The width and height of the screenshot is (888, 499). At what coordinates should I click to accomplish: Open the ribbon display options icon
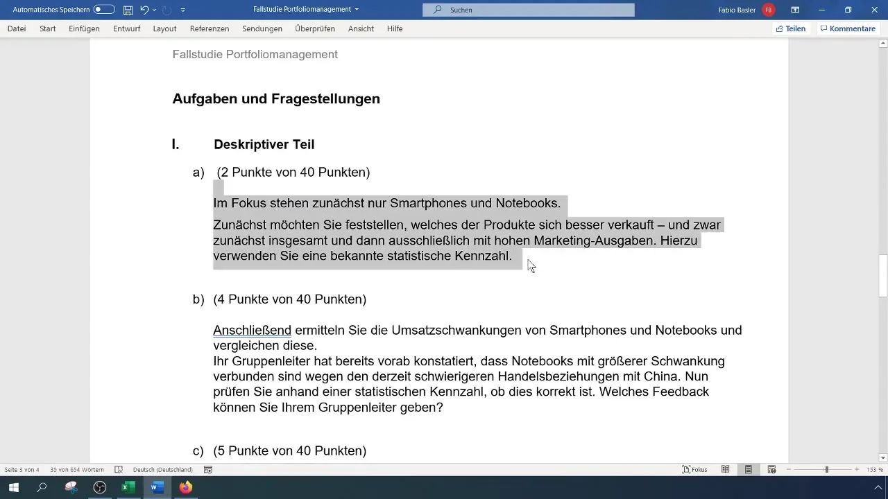[x=795, y=10]
